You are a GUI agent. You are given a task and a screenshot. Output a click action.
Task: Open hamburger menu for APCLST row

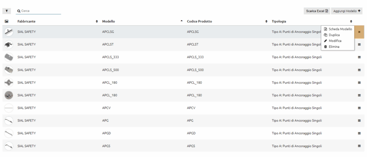coord(359,45)
